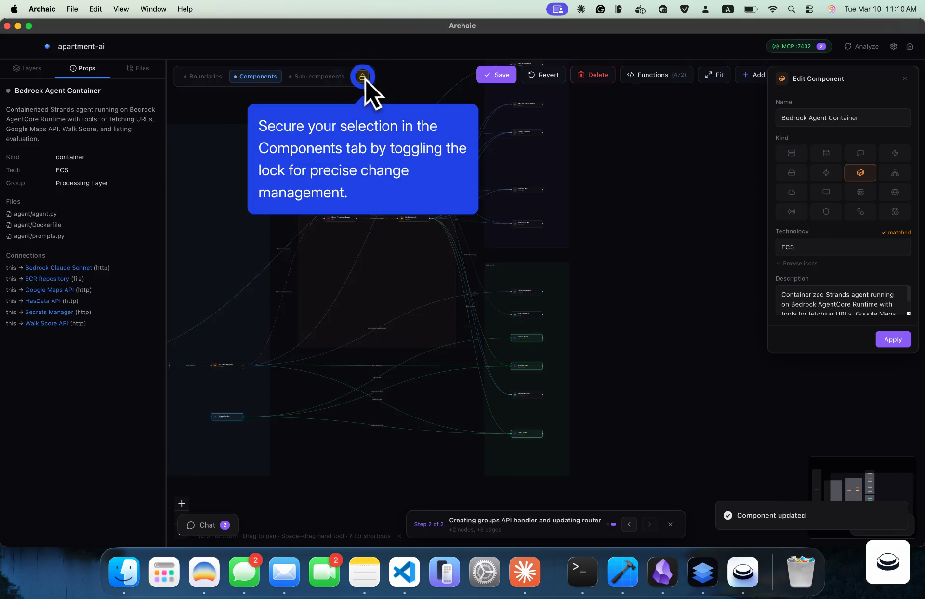Open settings gear next to Analyze

[893, 46]
